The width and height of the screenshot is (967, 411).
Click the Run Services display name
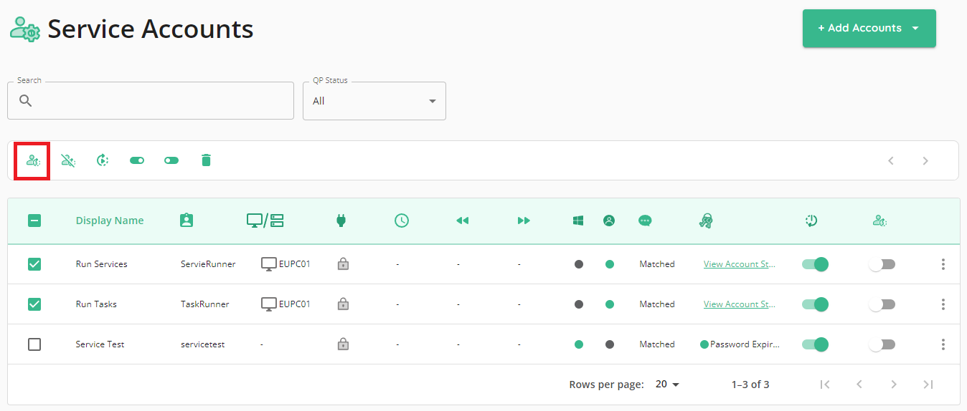[x=101, y=264]
